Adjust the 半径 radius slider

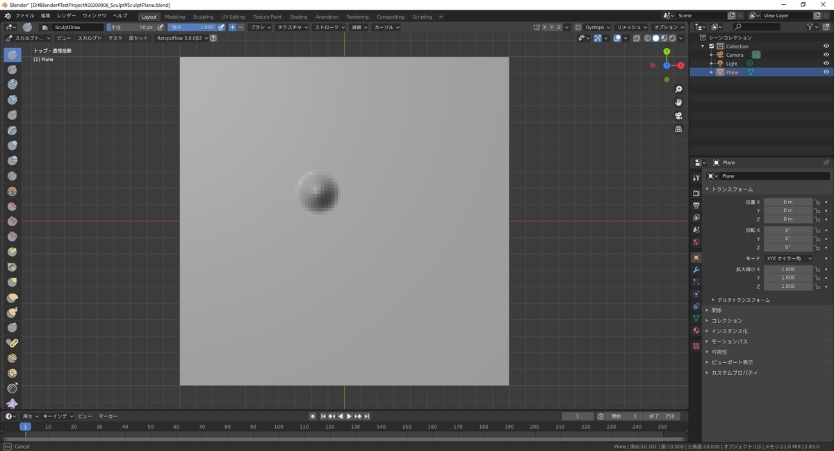tap(131, 27)
